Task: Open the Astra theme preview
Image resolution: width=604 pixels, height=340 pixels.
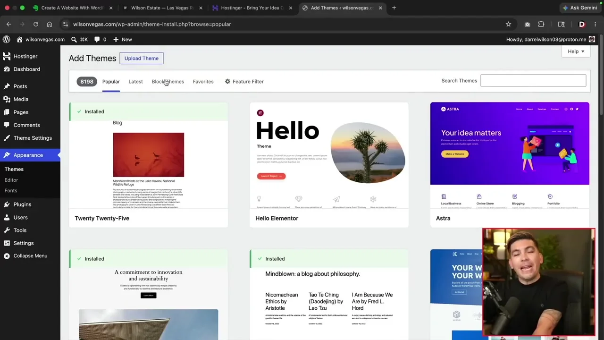Action: coord(510,165)
